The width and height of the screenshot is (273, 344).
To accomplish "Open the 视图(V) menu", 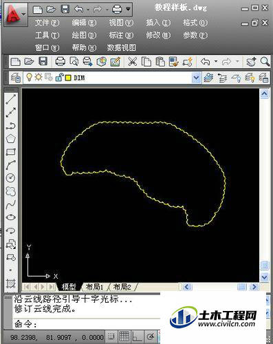I will 121,23.
